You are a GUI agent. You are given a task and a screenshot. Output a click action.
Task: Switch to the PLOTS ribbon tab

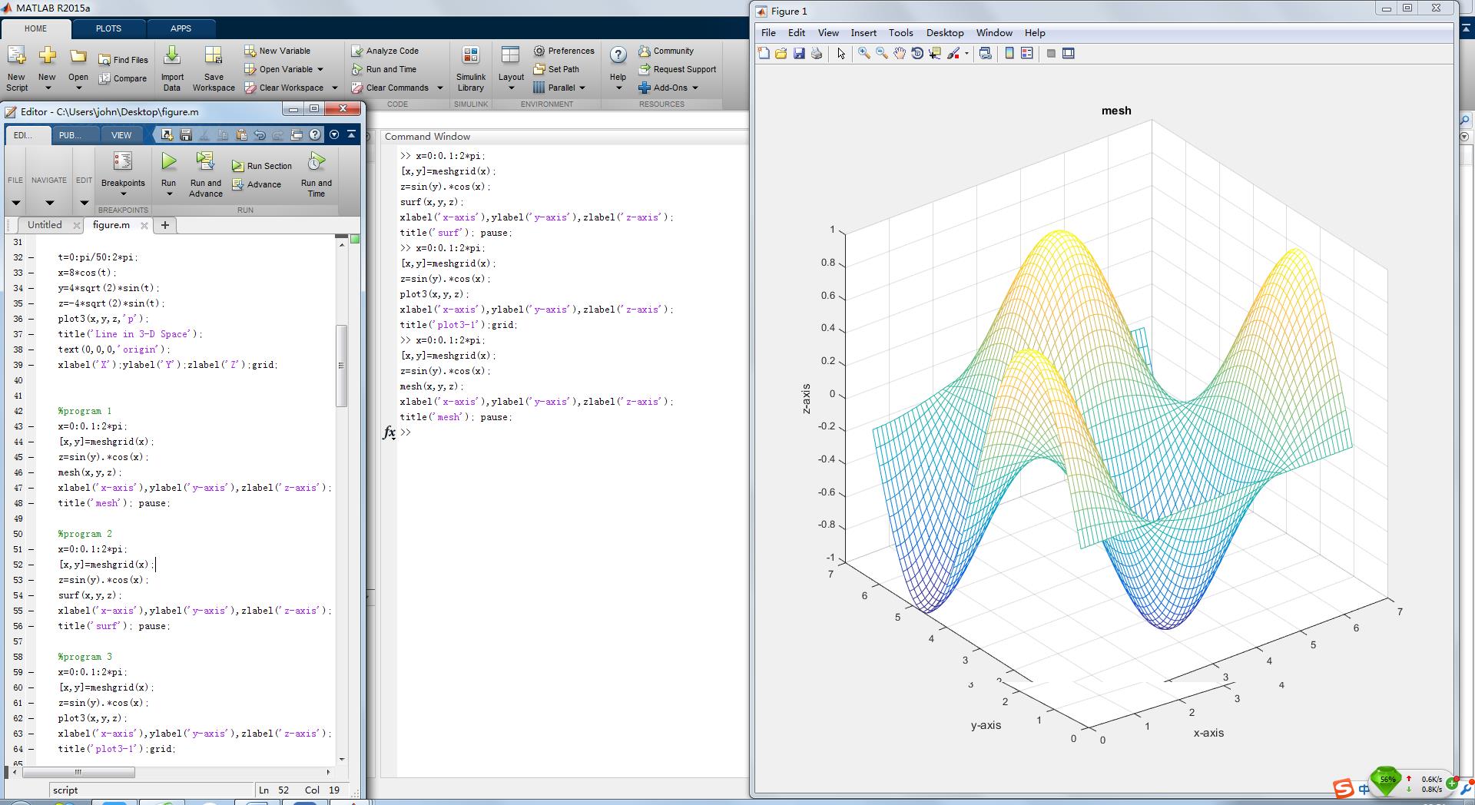coord(108,28)
